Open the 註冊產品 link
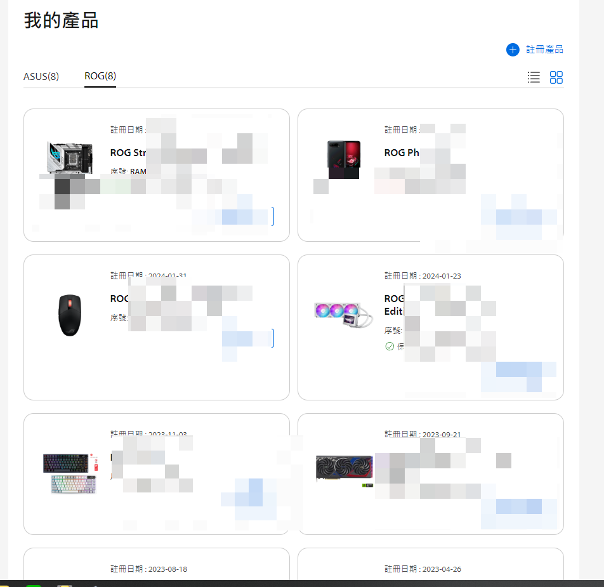Viewport: 604px width, 587px height. pyautogui.click(x=544, y=49)
